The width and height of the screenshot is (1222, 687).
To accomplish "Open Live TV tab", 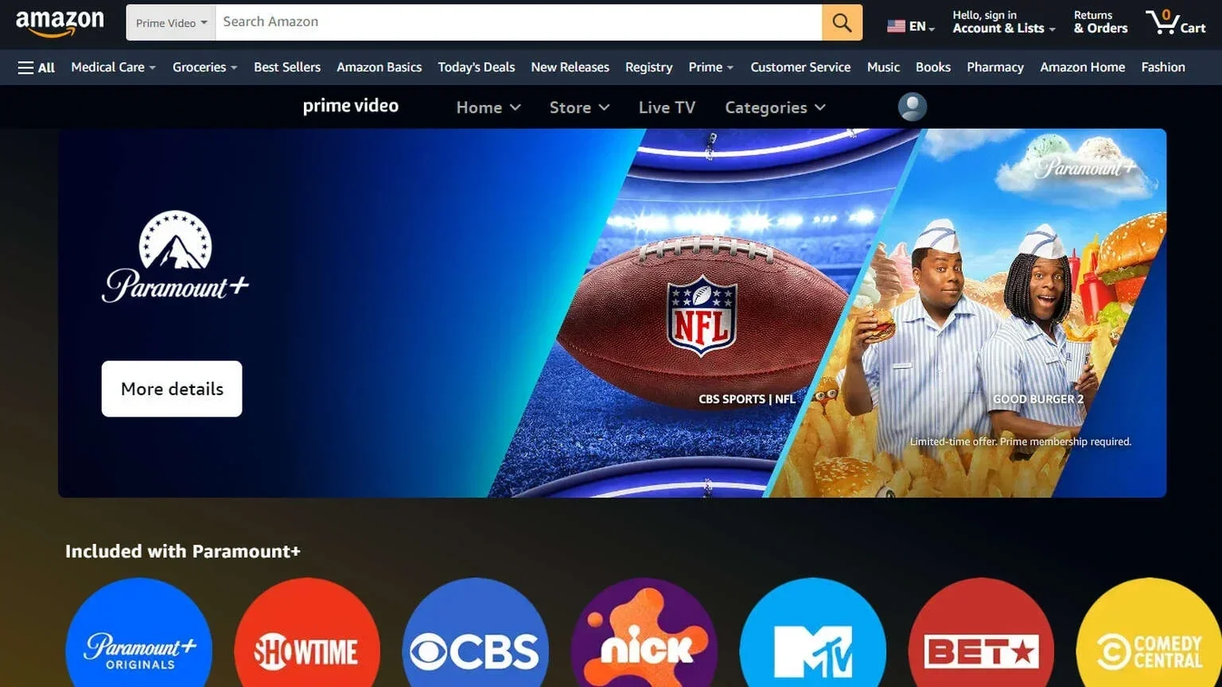I will [x=667, y=107].
